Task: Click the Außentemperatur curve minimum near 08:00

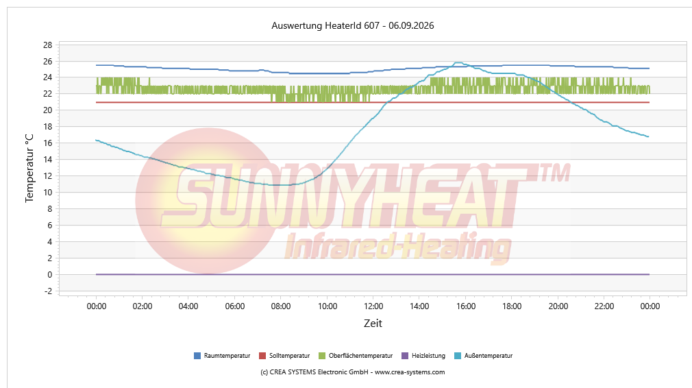Action: click(x=280, y=185)
